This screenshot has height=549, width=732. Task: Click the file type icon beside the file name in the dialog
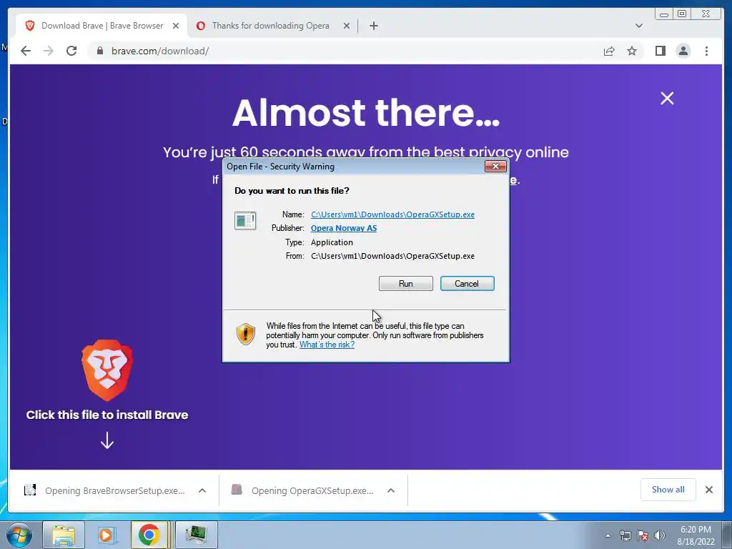(x=245, y=220)
